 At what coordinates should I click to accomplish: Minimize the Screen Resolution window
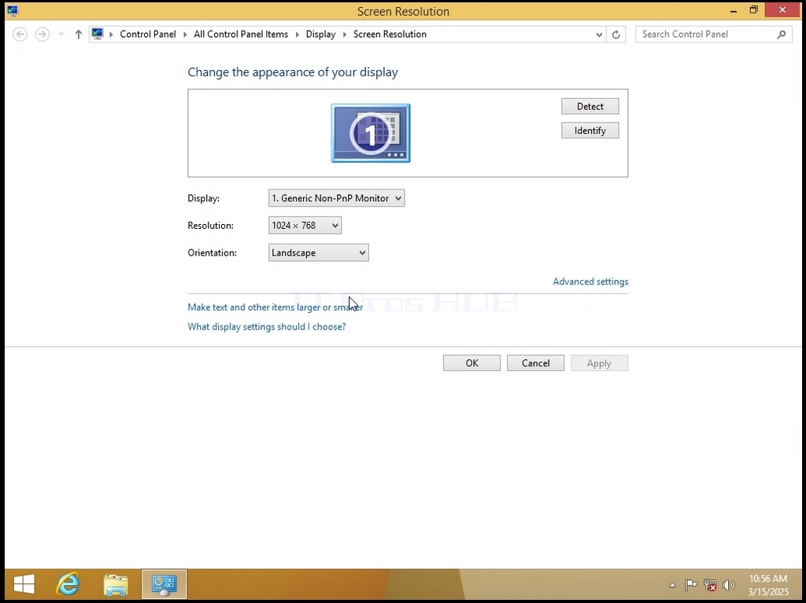734,10
